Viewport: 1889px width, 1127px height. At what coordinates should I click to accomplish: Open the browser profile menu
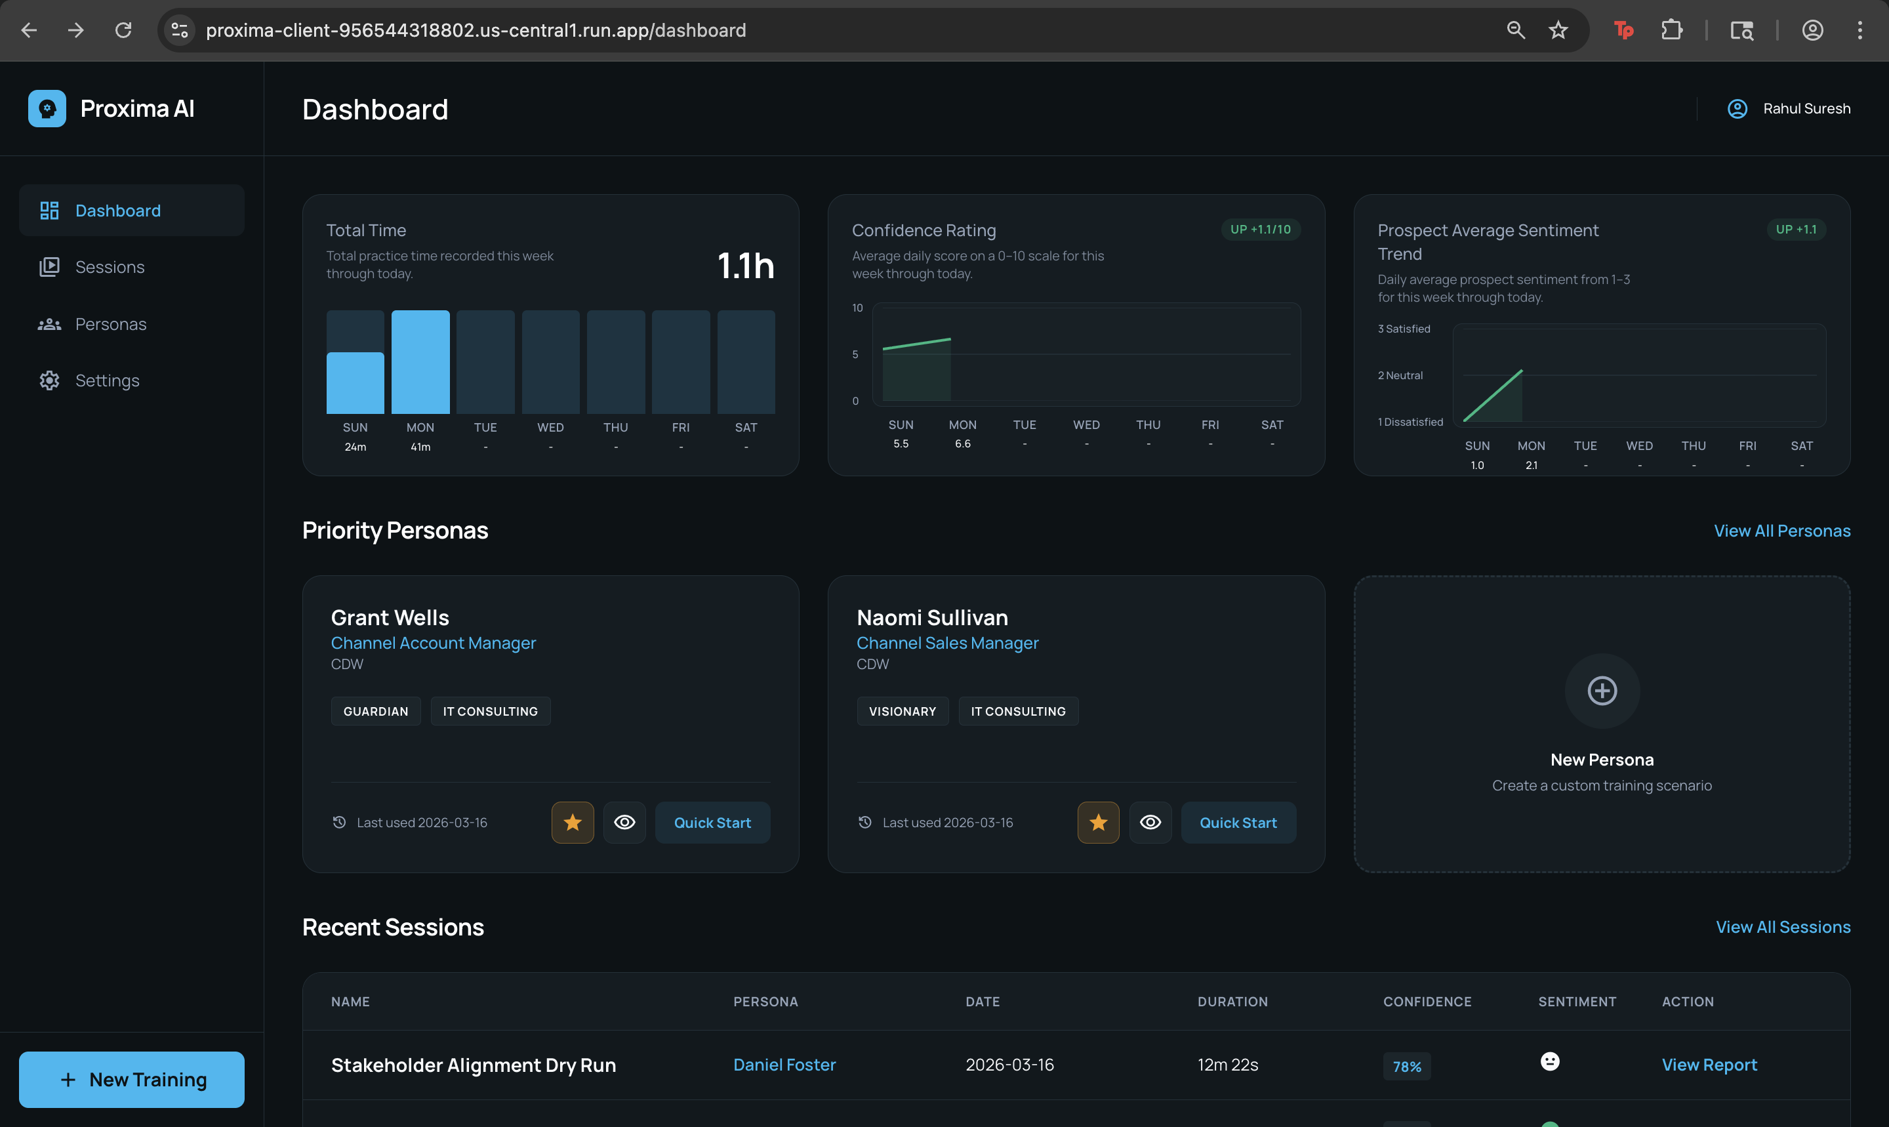click(1812, 30)
